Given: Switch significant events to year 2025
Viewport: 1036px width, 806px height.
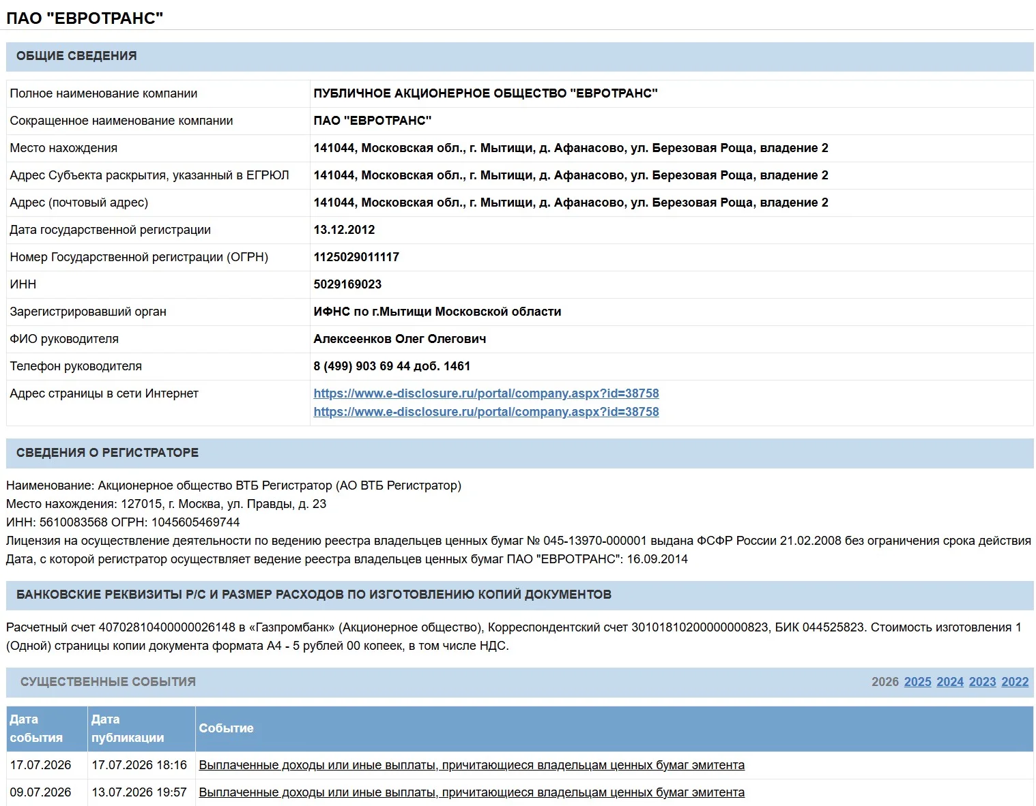Looking at the screenshot, I should 917,682.
